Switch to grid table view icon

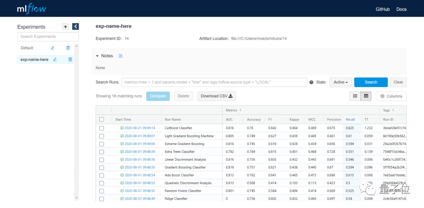[366, 96]
